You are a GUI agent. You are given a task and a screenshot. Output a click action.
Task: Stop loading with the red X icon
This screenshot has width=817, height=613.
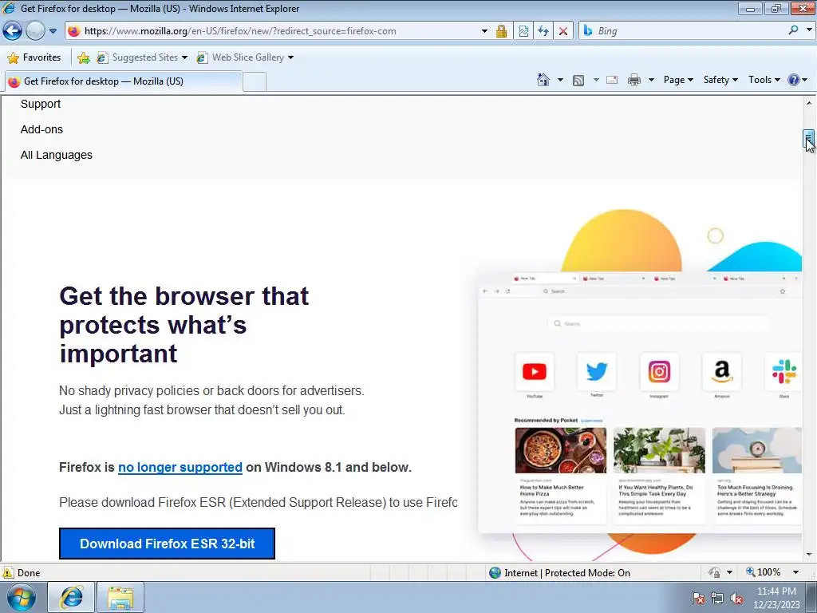coord(563,31)
